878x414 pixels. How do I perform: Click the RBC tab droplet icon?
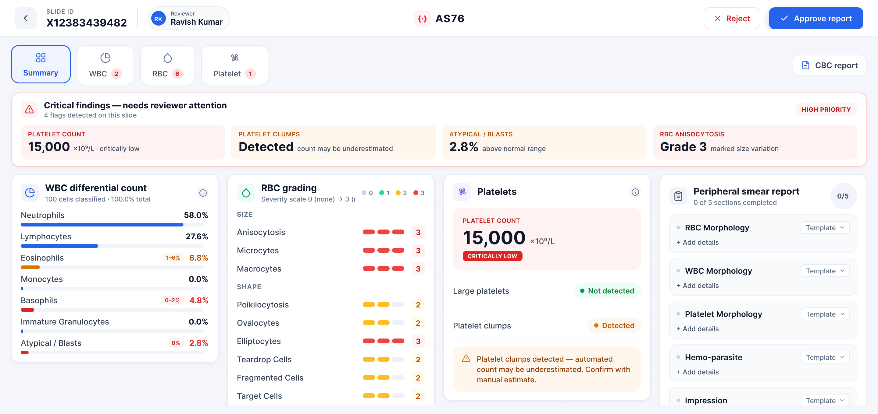coord(167,58)
